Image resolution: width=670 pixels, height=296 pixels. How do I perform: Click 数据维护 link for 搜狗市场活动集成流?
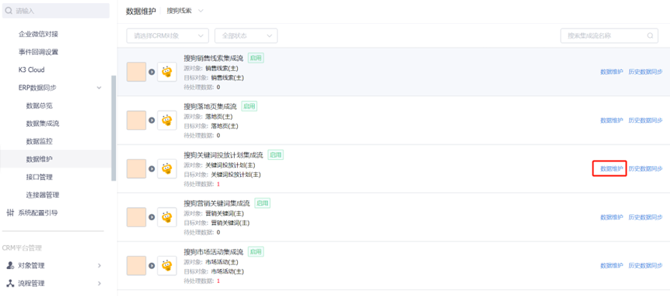click(x=611, y=266)
